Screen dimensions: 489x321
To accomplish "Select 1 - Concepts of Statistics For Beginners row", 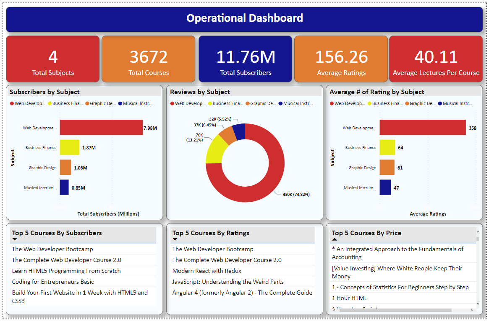I will 403,287.
